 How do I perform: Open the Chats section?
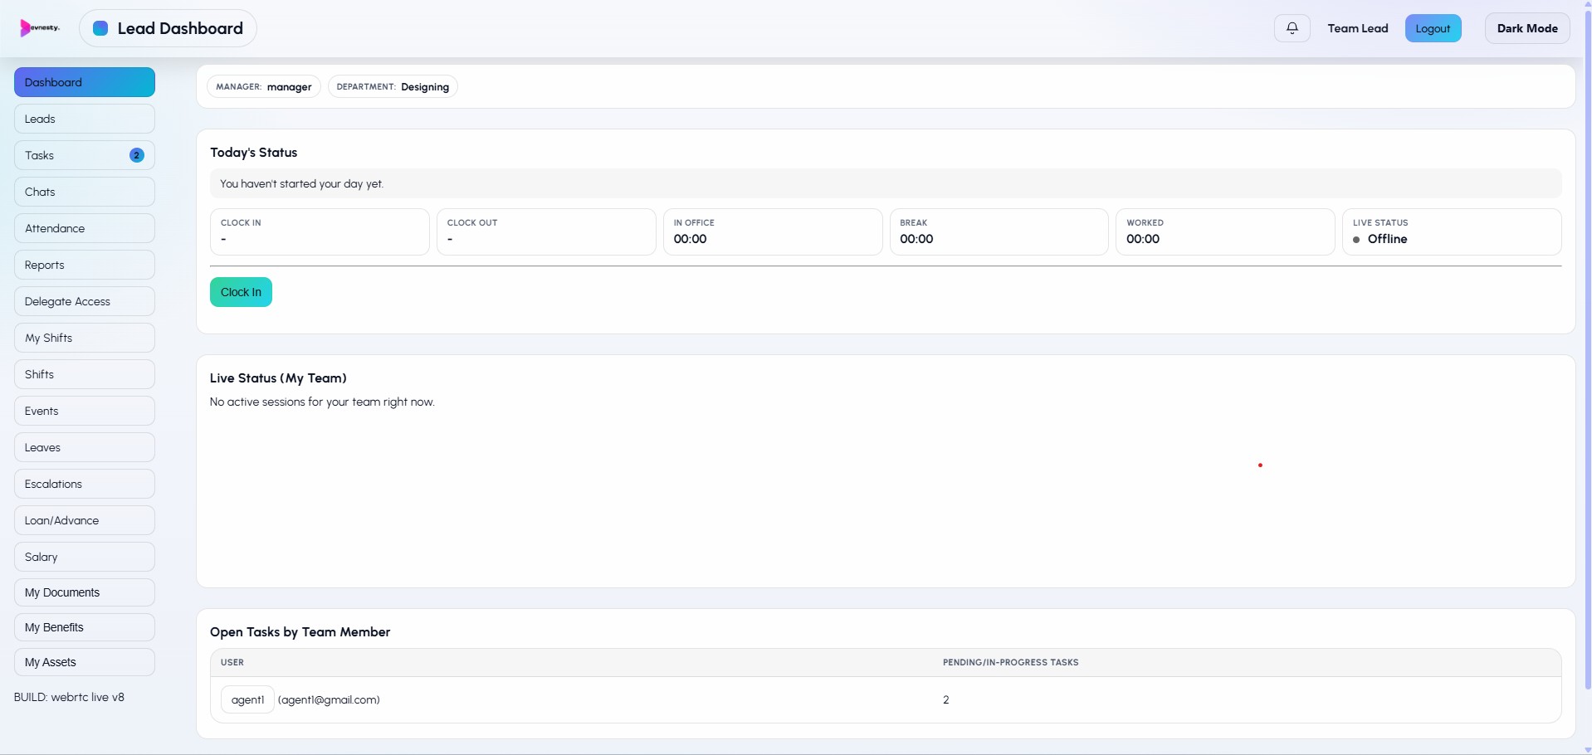pos(83,192)
